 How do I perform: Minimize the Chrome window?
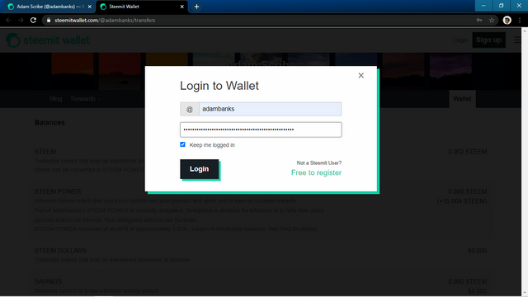click(483, 6)
